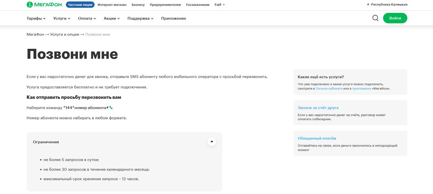Open the Обещанный платёж link

tap(317, 138)
